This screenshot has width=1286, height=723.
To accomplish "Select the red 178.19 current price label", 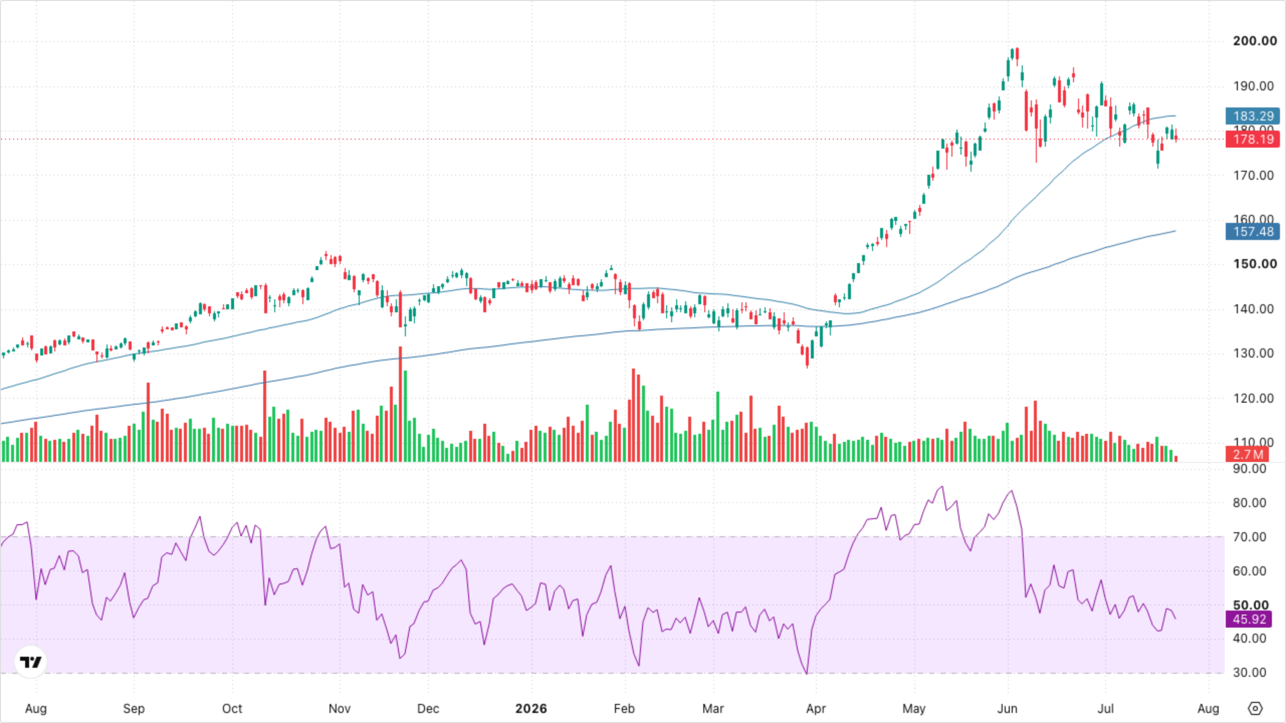I will pyautogui.click(x=1253, y=139).
